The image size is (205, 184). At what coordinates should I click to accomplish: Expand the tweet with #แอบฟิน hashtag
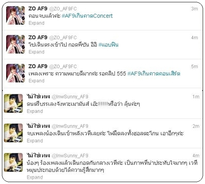coord(36,52)
